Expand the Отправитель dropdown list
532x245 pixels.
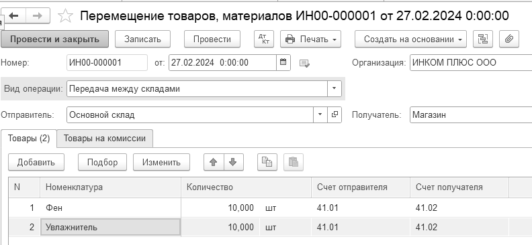pyautogui.click(x=320, y=115)
